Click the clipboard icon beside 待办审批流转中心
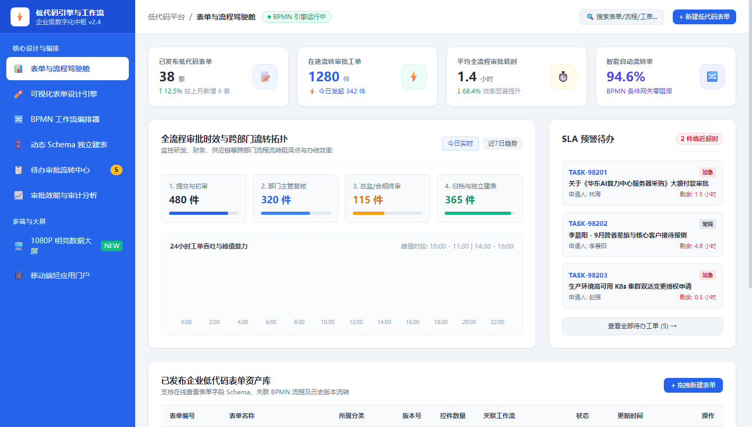Screen dimensions: 752x427 [x=18, y=170]
